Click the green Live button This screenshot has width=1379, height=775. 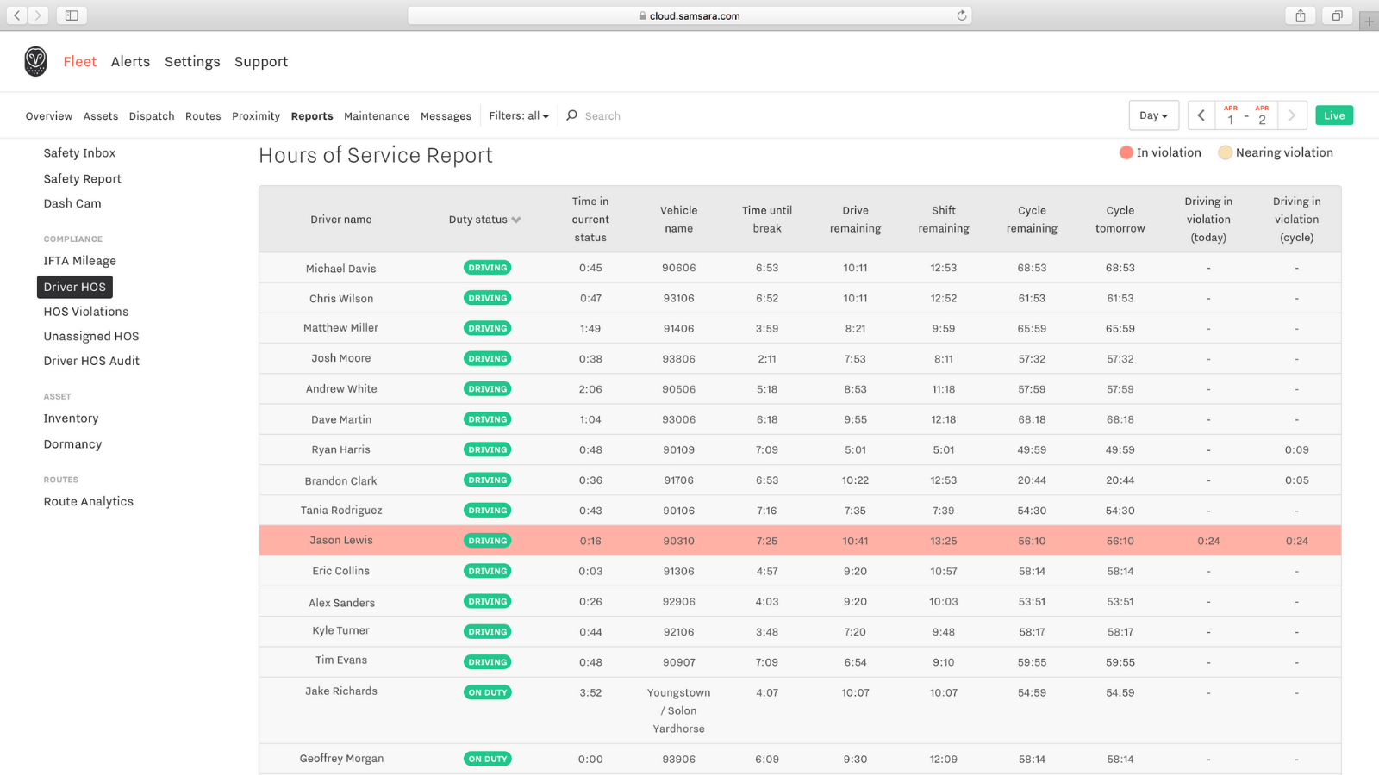(x=1334, y=115)
